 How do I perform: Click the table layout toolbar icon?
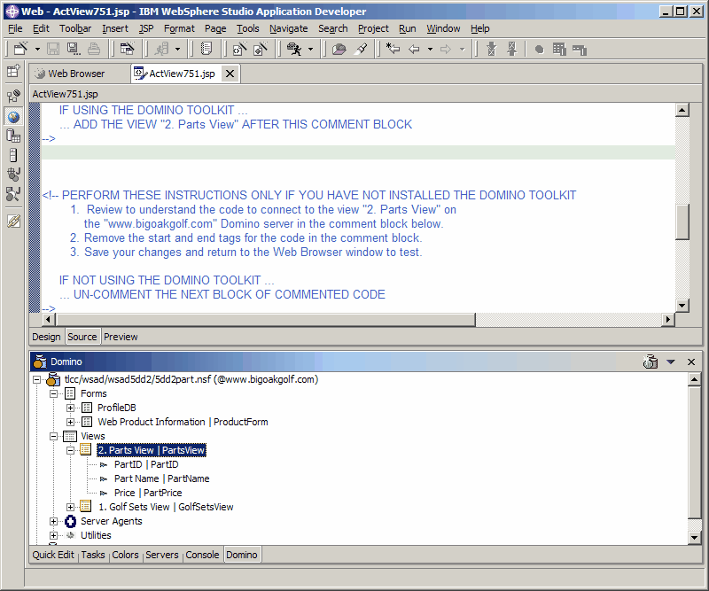coord(559,49)
